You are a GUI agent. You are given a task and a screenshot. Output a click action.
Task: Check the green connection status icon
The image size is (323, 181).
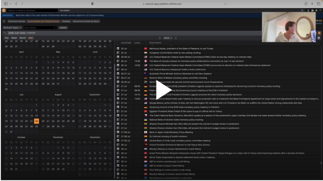(x=320, y=10)
